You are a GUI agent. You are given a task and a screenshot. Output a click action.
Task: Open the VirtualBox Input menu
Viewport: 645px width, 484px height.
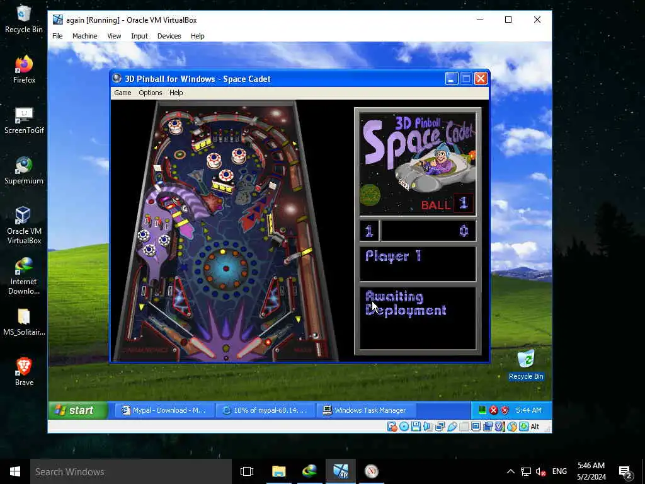click(139, 36)
